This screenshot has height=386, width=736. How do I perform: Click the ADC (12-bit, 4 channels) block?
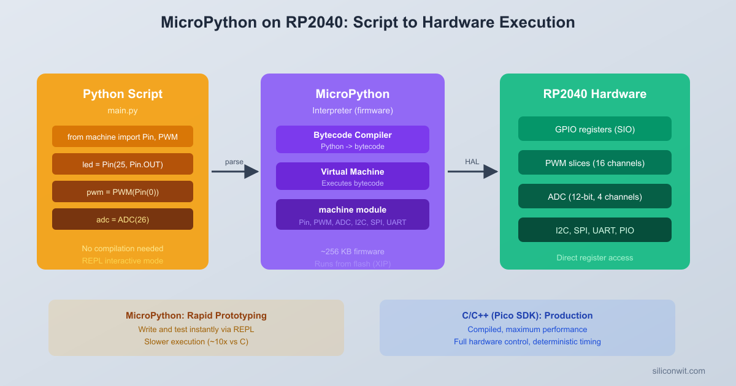(594, 196)
